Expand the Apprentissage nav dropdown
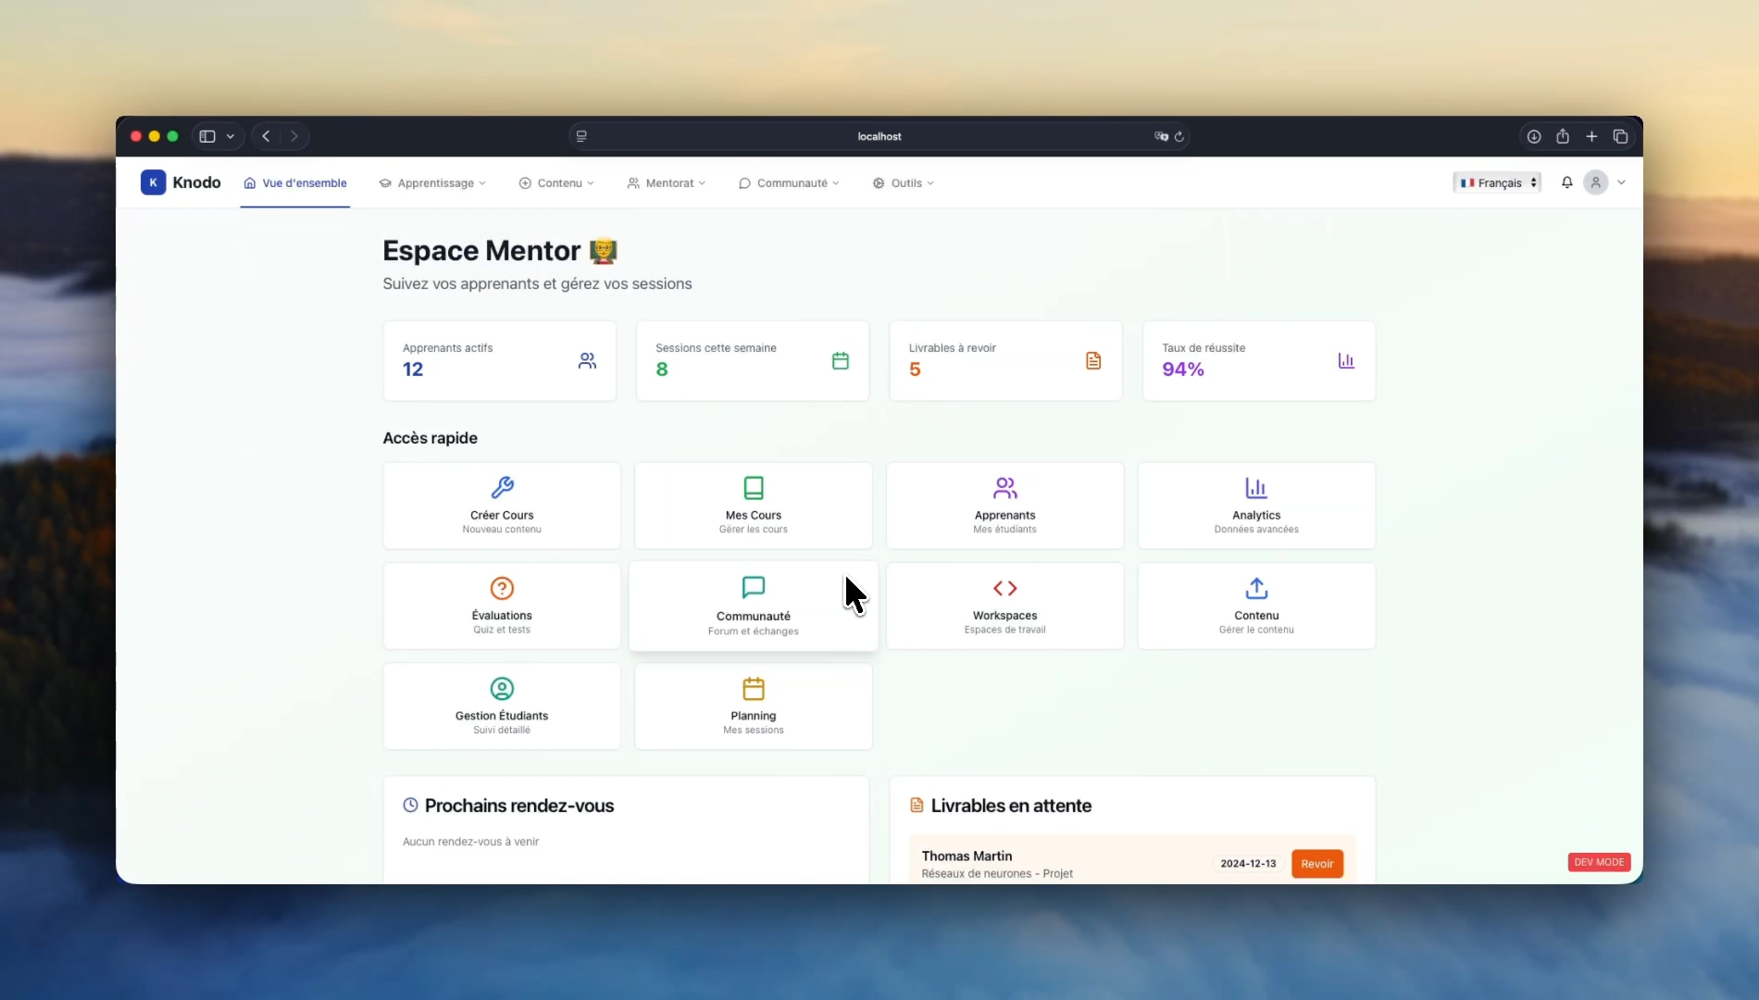The image size is (1759, 1000). click(x=432, y=183)
